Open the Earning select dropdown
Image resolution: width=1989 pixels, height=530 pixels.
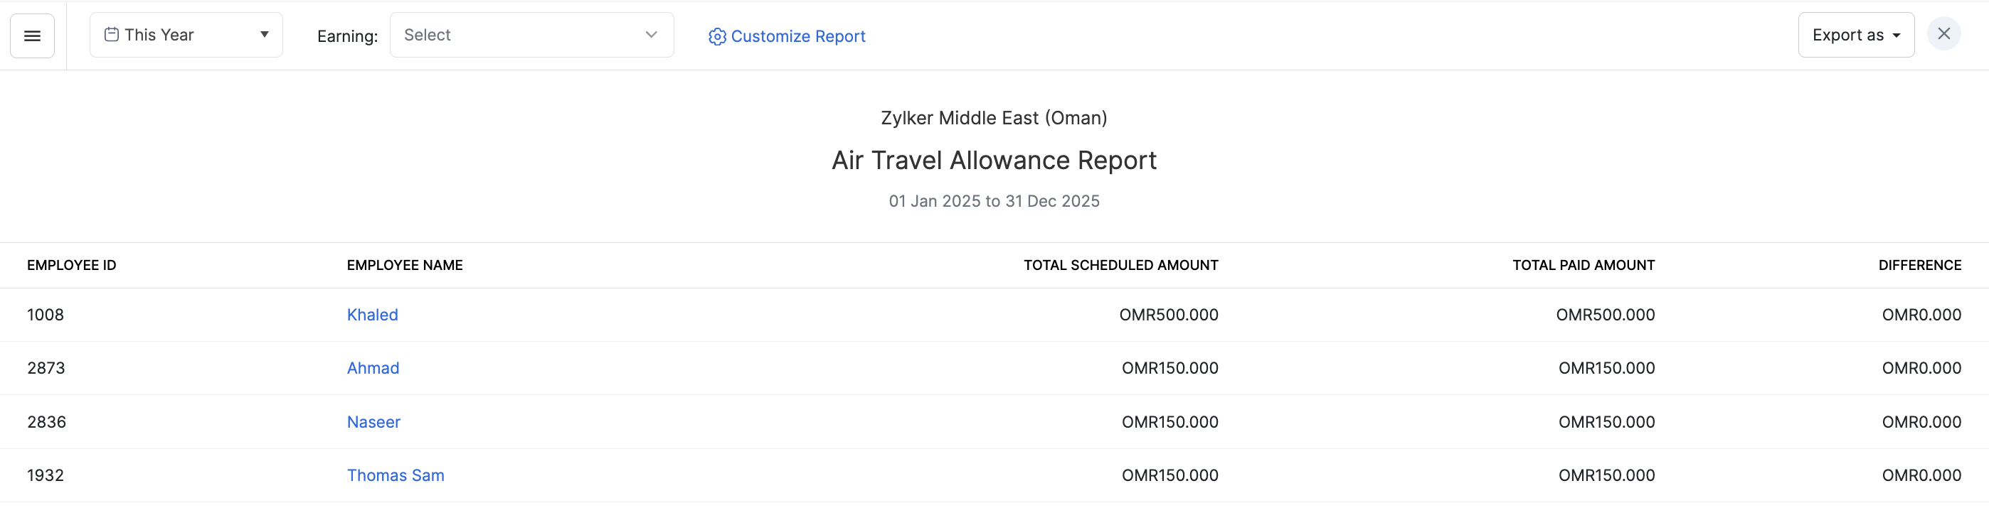tap(531, 35)
